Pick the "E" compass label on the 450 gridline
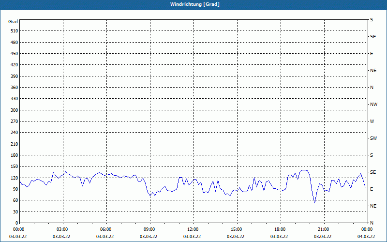Viewport: 387px width, 242px height. coord(372,54)
